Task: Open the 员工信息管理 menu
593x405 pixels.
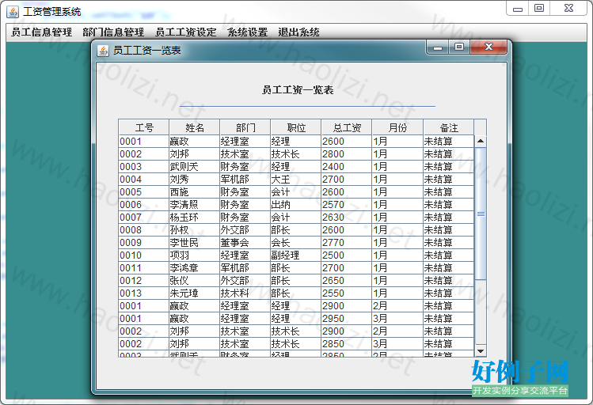Action: click(41, 32)
